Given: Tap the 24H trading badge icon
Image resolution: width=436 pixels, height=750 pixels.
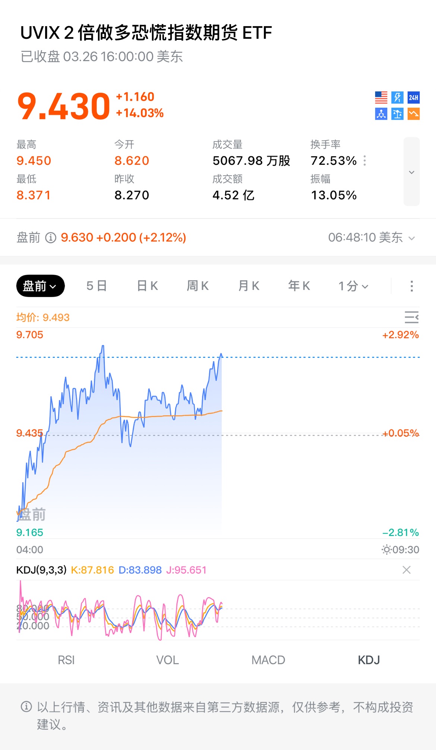Looking at the screenshot, I should tap(413, 98).
